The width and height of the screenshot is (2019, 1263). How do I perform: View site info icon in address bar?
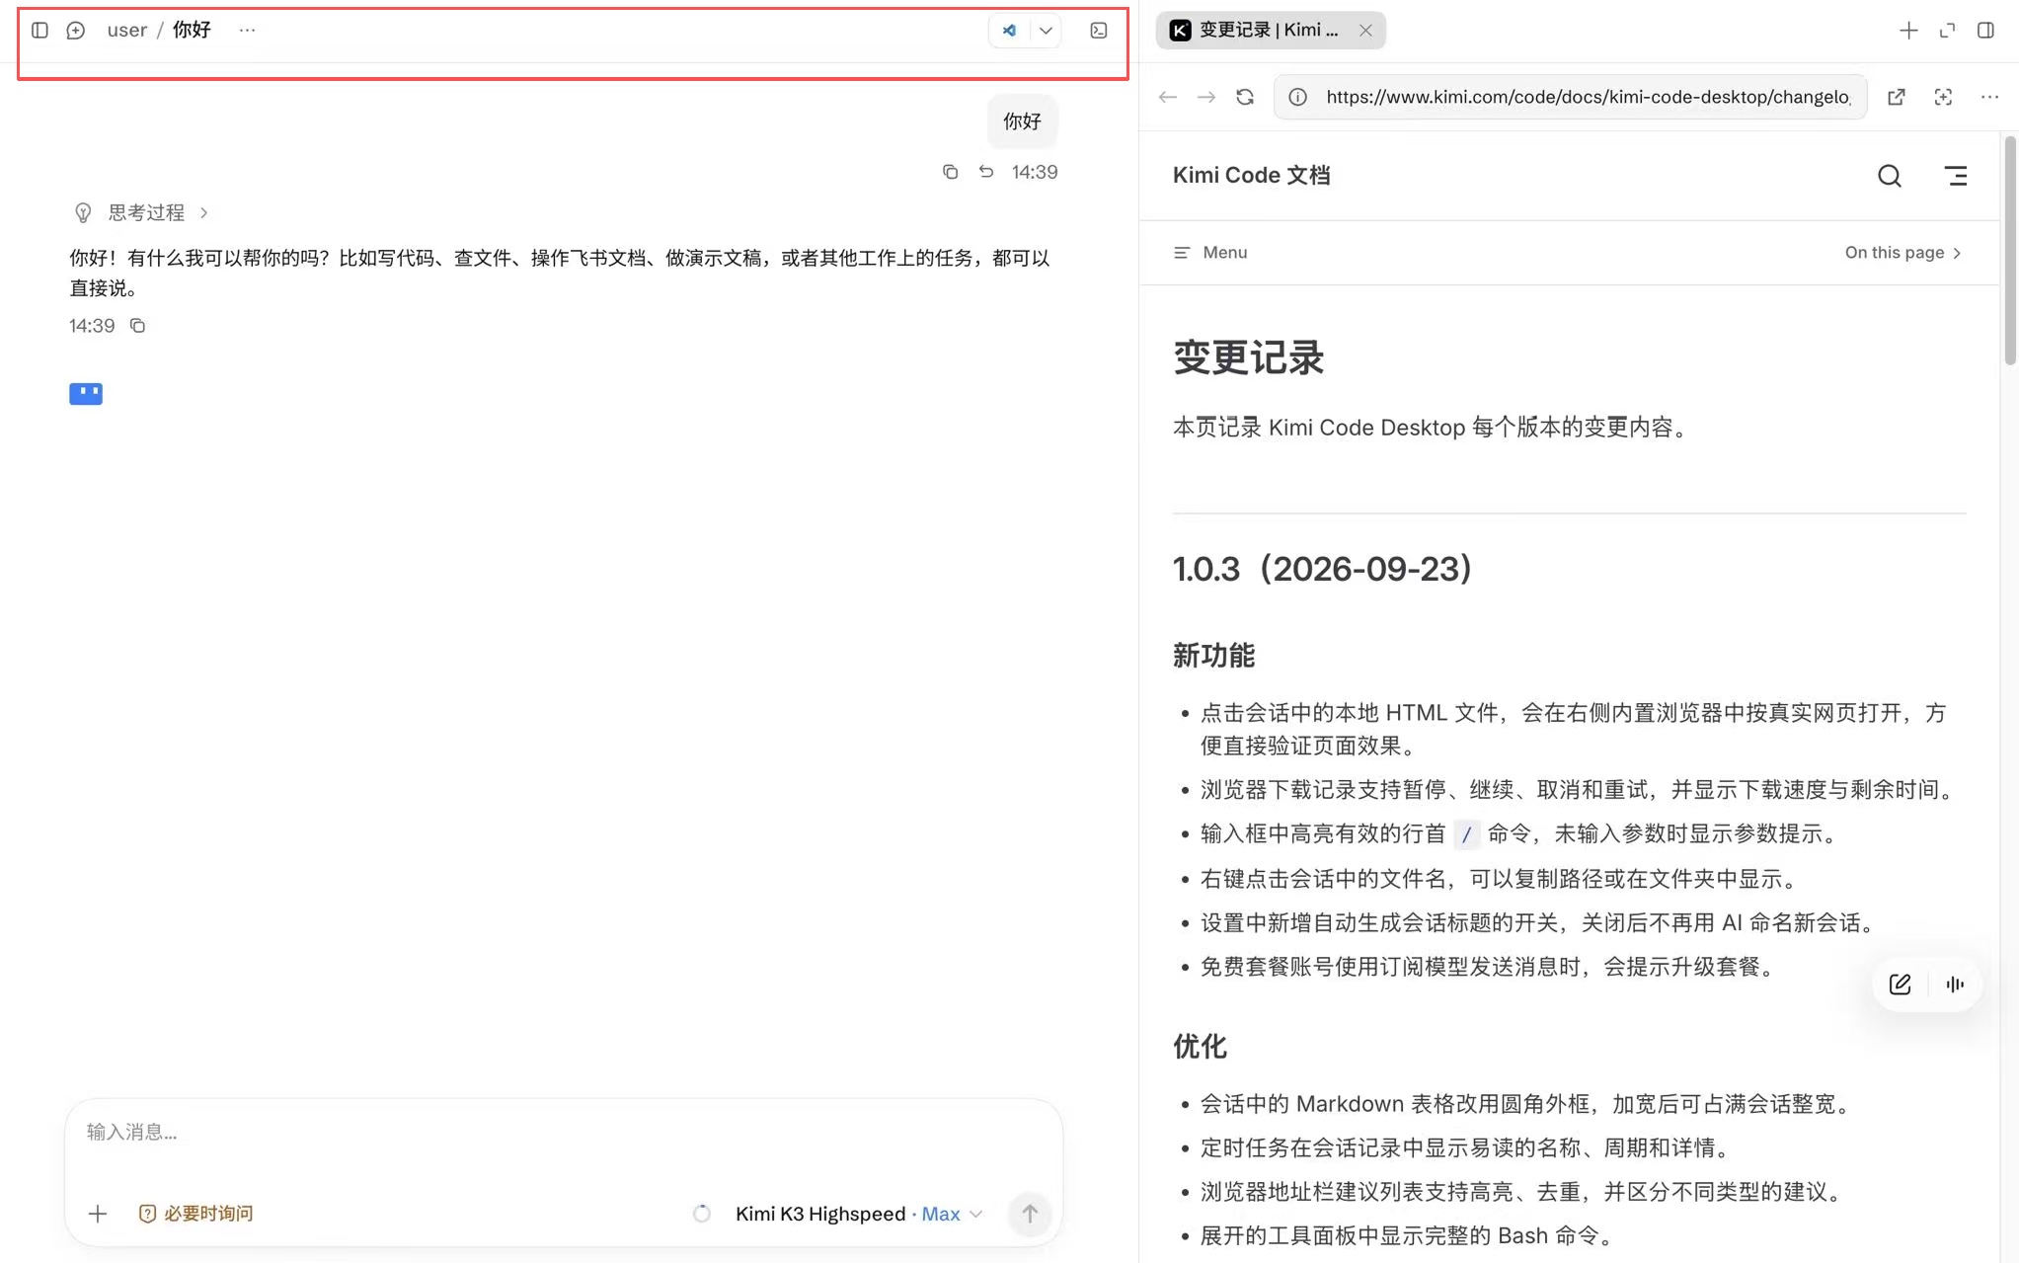point(1298,97)
